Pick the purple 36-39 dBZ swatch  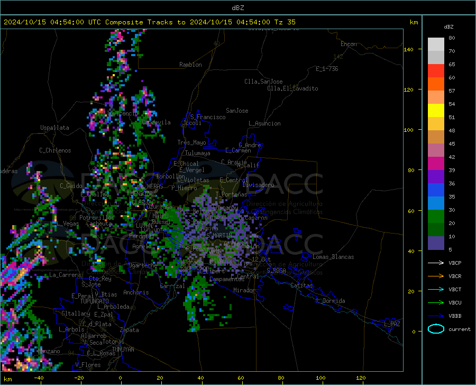pyautogui.click(x=436, y=177)
